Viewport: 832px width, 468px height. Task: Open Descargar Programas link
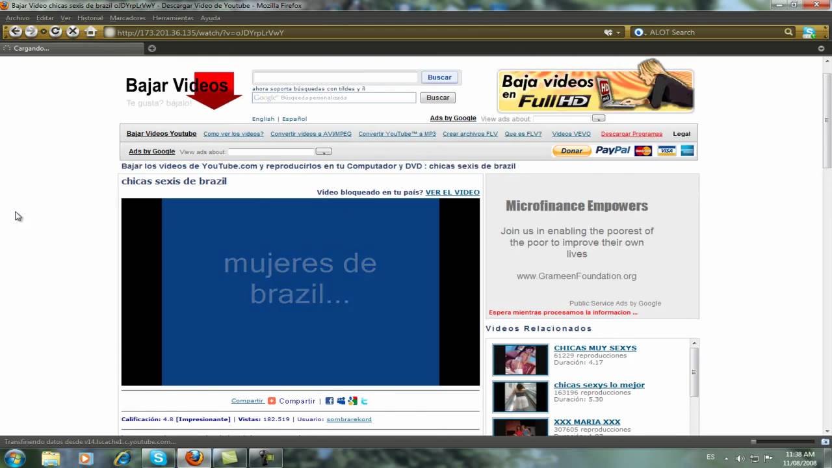(x=632, y=134)
